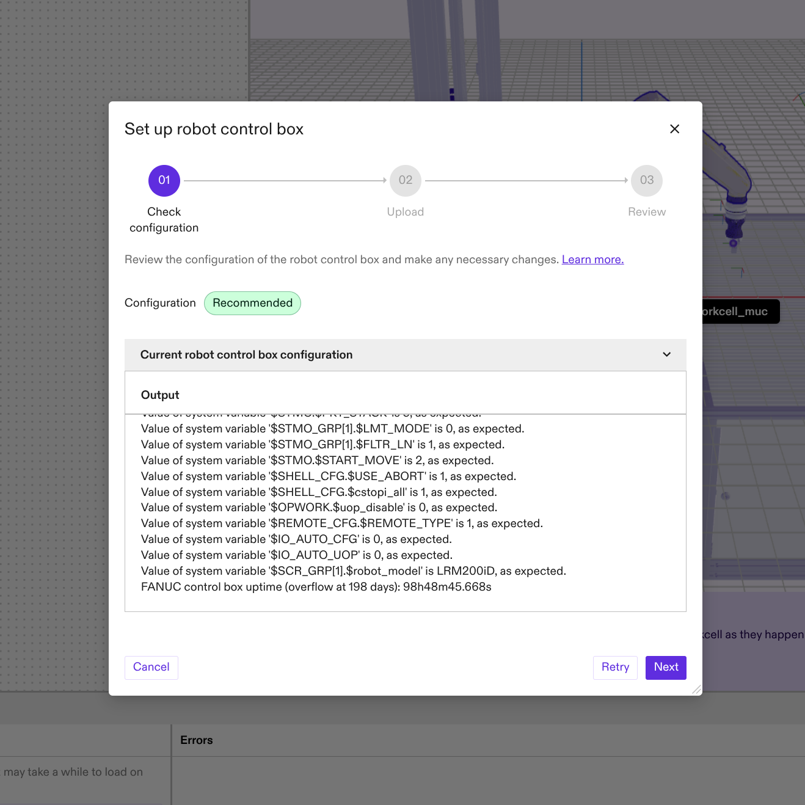Select the FANUC control box uptime log line
This screenshot has width=805, height=805.
[x=316, y=587]
